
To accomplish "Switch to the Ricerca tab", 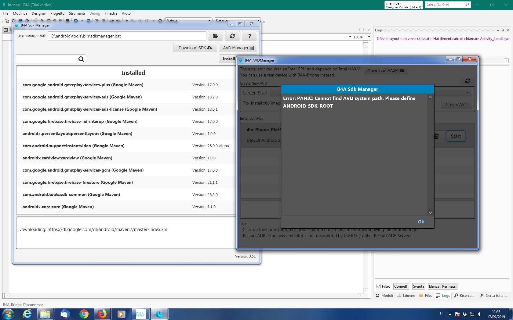I will [x=464, y=296].
